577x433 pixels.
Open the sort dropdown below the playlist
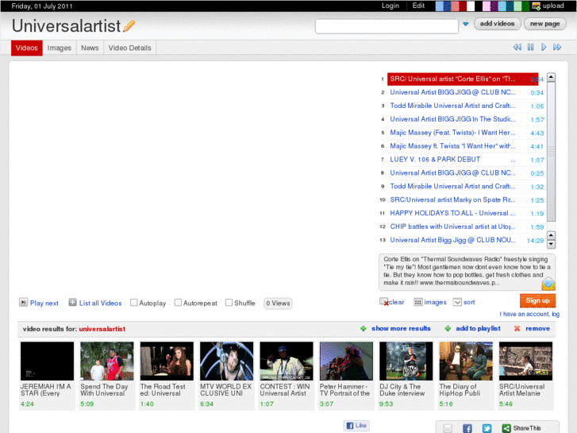(457, 302)
